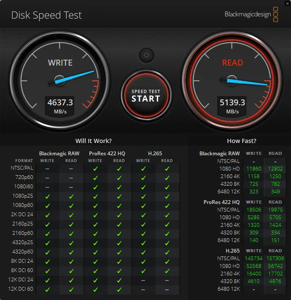Click the 8K DCI 60 format row label
The width and height of the screenshot is (291, 300).
click(22, 270)
